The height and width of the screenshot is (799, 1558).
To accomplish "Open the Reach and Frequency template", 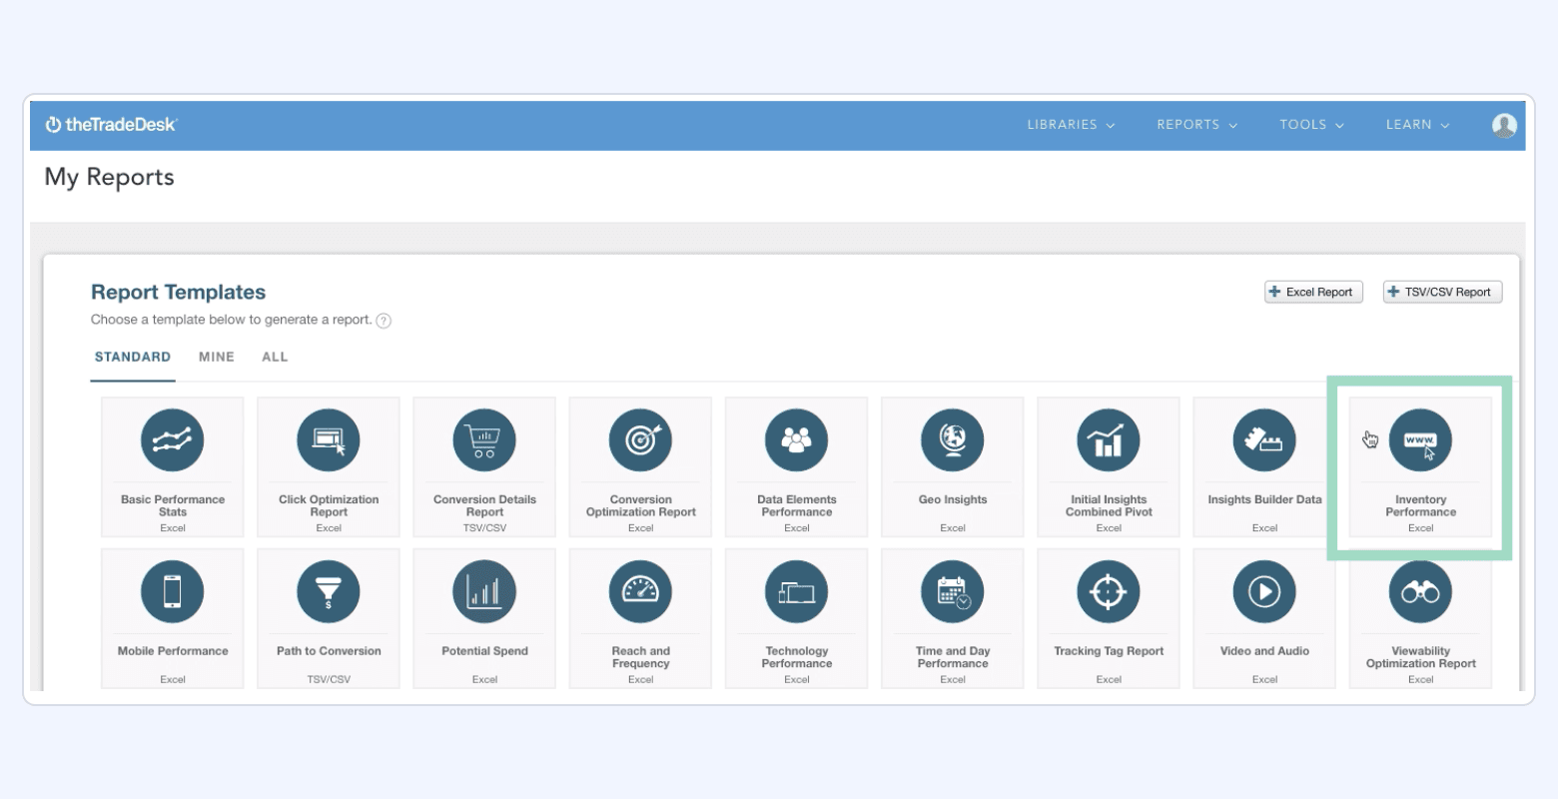I will [x=639, y=618].
